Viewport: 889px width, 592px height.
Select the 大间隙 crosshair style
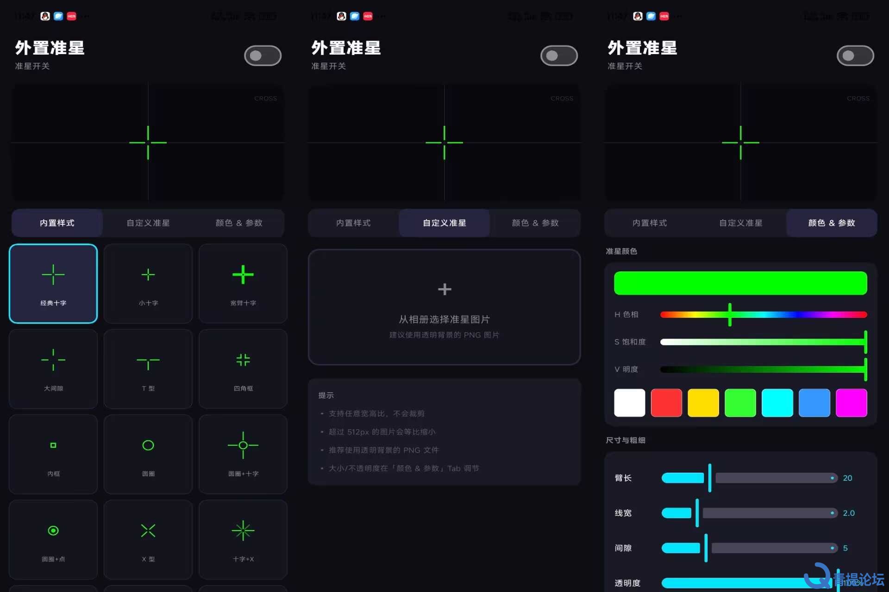coord(53,369)
